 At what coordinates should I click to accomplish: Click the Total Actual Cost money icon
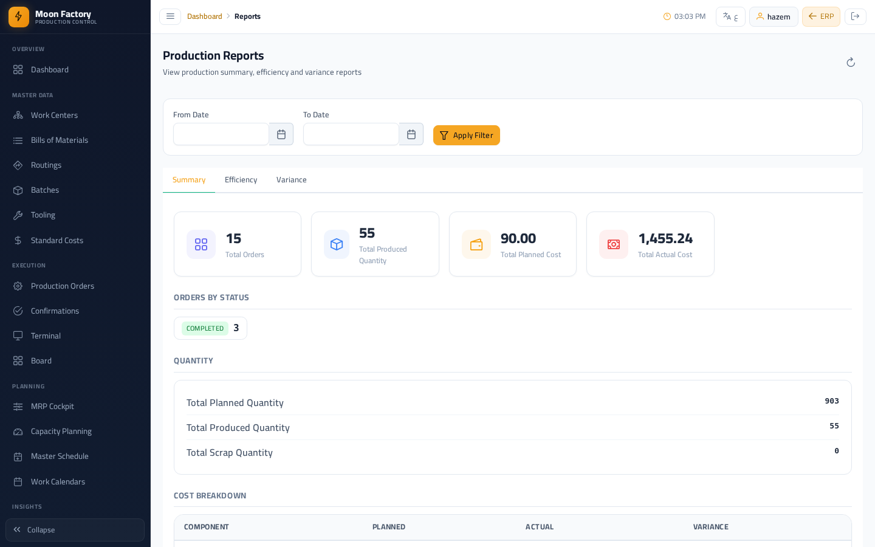614,244
